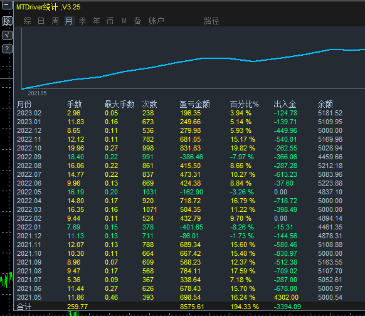Click the 余额 column header

(325, 104)
